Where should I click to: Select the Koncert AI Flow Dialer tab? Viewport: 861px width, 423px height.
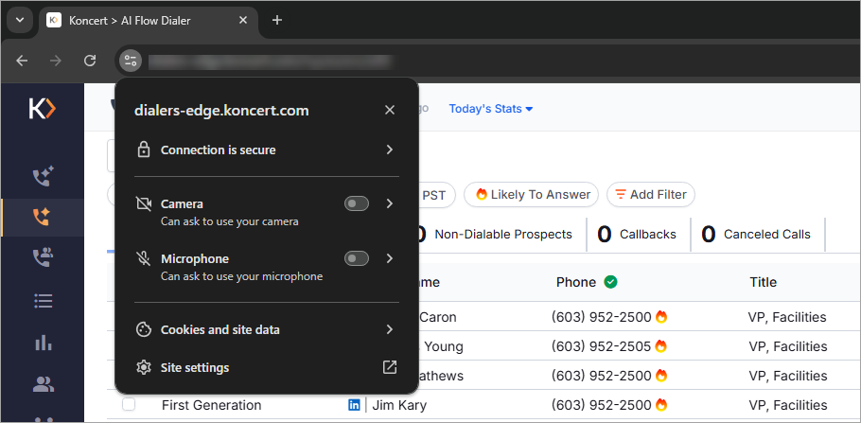tap(149, 21)
